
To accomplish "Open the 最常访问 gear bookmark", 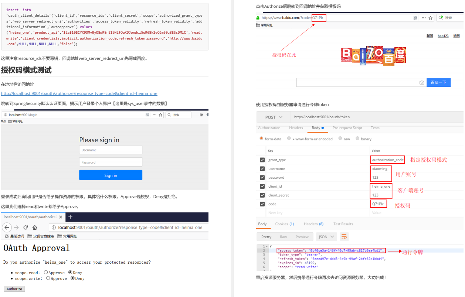I will [x=14, y=236].
